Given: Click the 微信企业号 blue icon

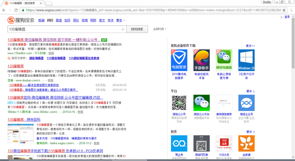Looking at the screenshot, I should click(246, 103).
